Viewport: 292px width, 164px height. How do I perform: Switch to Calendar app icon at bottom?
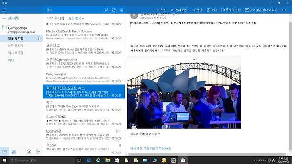(x=14, y=152)
